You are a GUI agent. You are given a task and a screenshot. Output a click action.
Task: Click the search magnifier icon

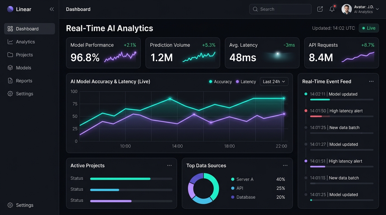[x=255, y=9]
